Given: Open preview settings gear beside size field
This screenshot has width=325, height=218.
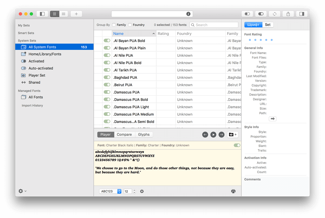Looking at the screenshot, I should coord(142,191).
